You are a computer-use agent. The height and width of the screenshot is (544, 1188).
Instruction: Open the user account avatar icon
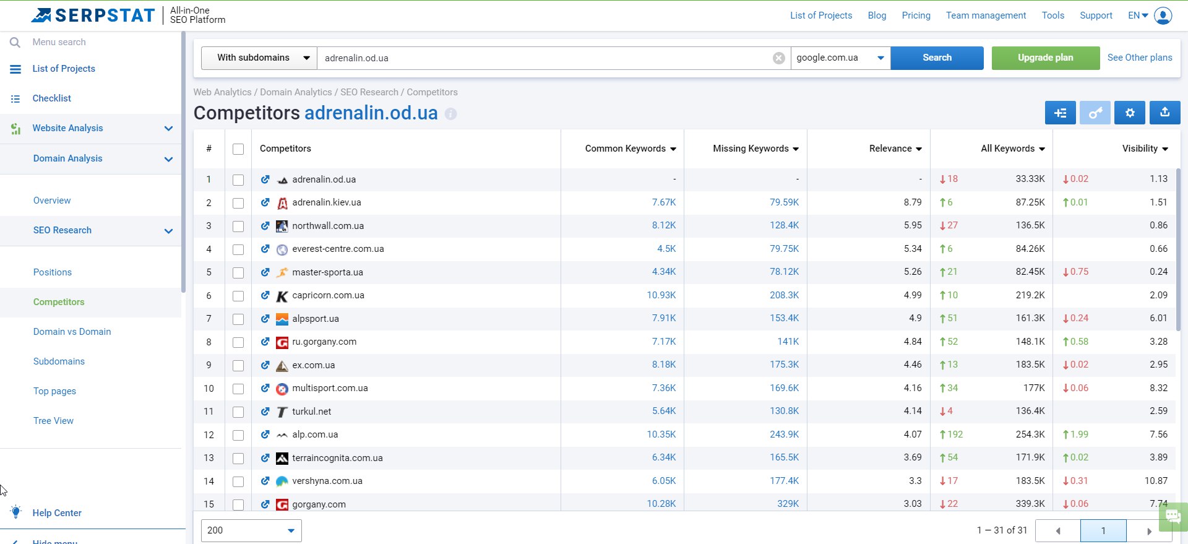1163,15
